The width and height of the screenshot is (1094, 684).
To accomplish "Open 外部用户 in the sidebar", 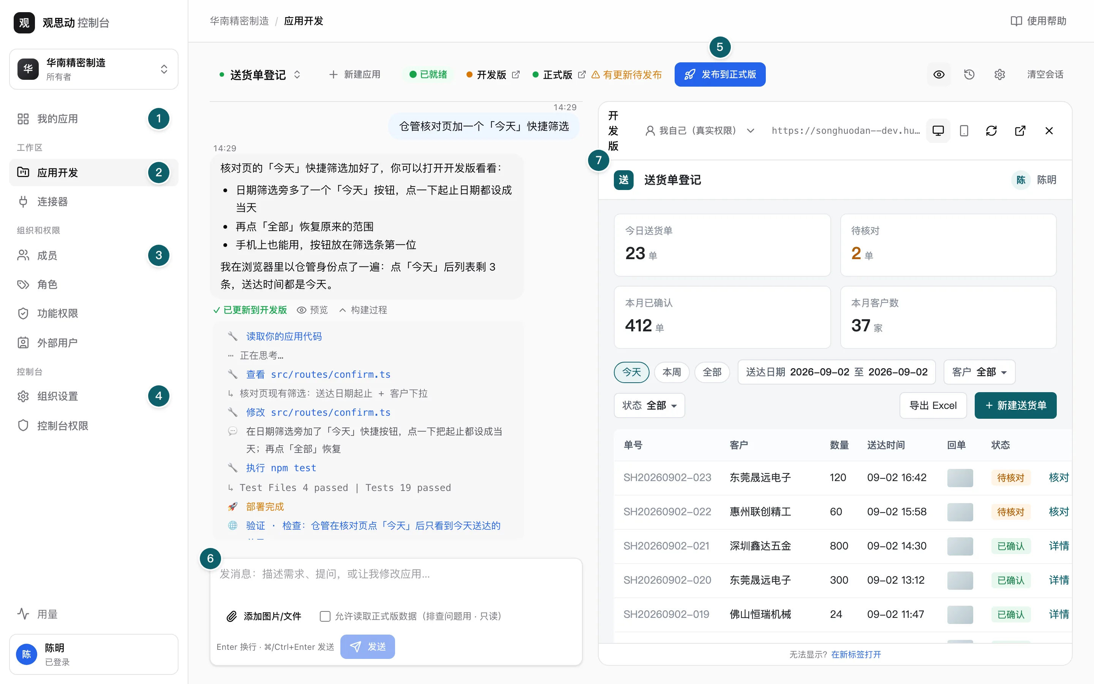I will click(x=93, y=342).
